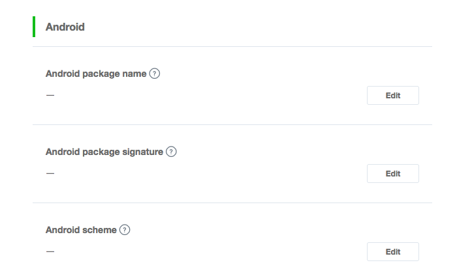Edit the Android package name

pyautogui.click(x=393, y=95)
